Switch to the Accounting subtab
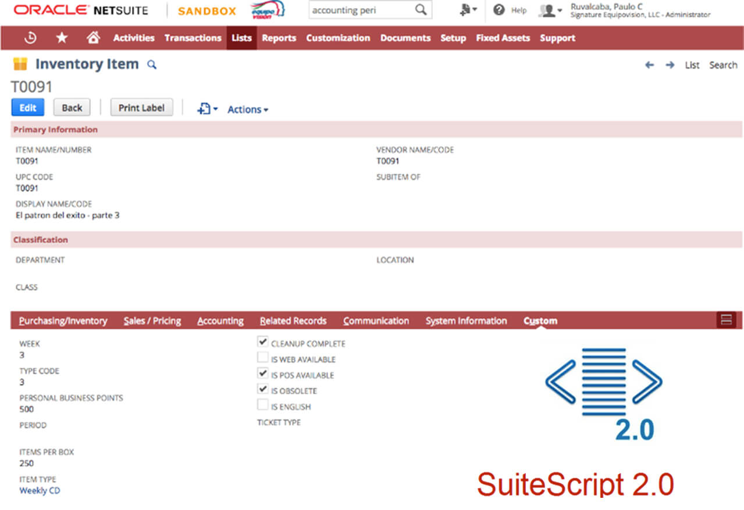The height and width of the screenshot is (510, 744). [220, 321]
